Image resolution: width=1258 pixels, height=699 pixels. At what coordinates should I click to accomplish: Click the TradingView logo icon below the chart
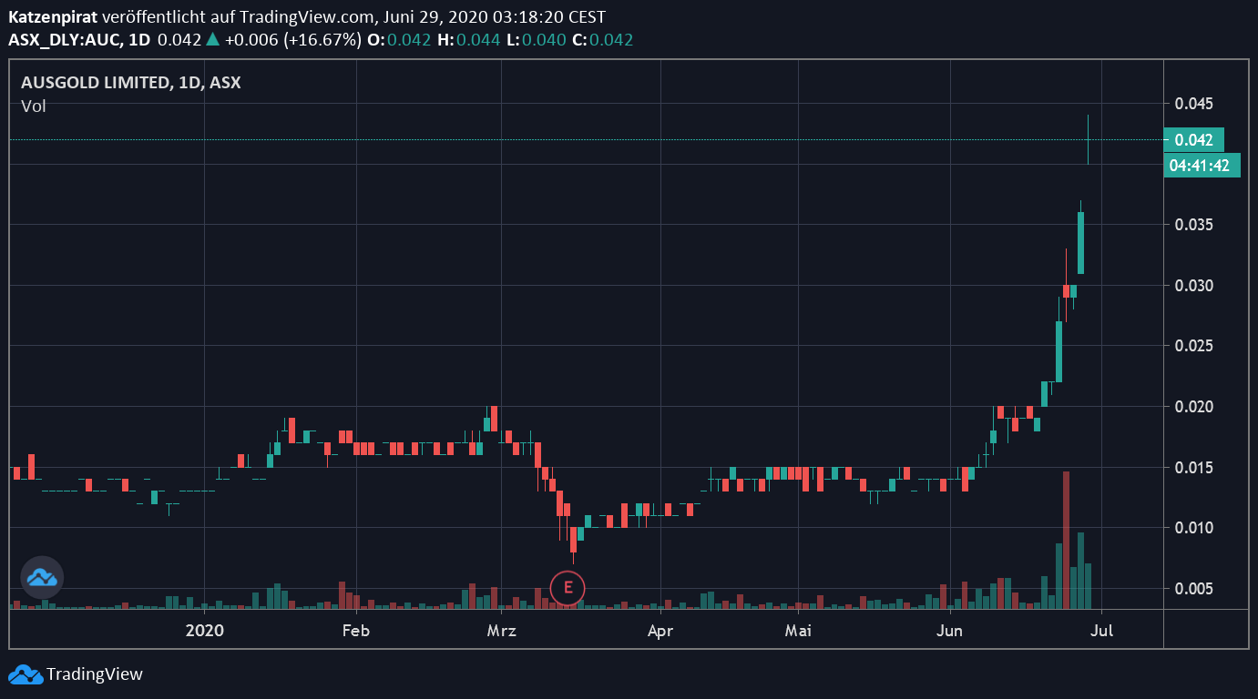(25, 674)
